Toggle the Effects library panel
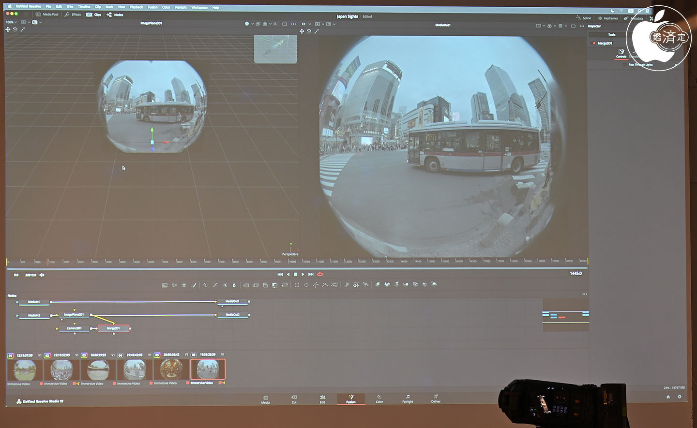This screenshot has width=697, height=428. (x=73, y=15)
